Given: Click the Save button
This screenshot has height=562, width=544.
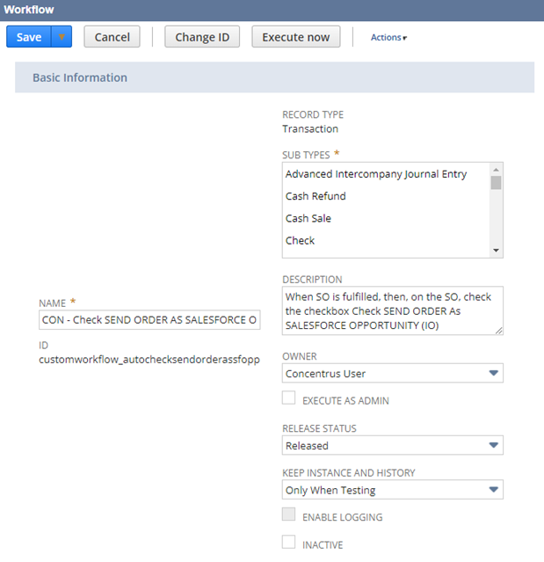Looking at the screenshot, I should coord(29,37).
